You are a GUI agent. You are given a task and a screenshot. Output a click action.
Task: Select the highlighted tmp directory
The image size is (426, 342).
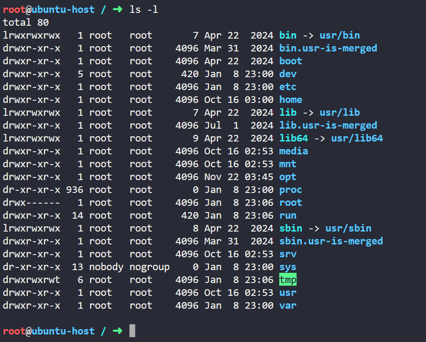coord(287,279)
